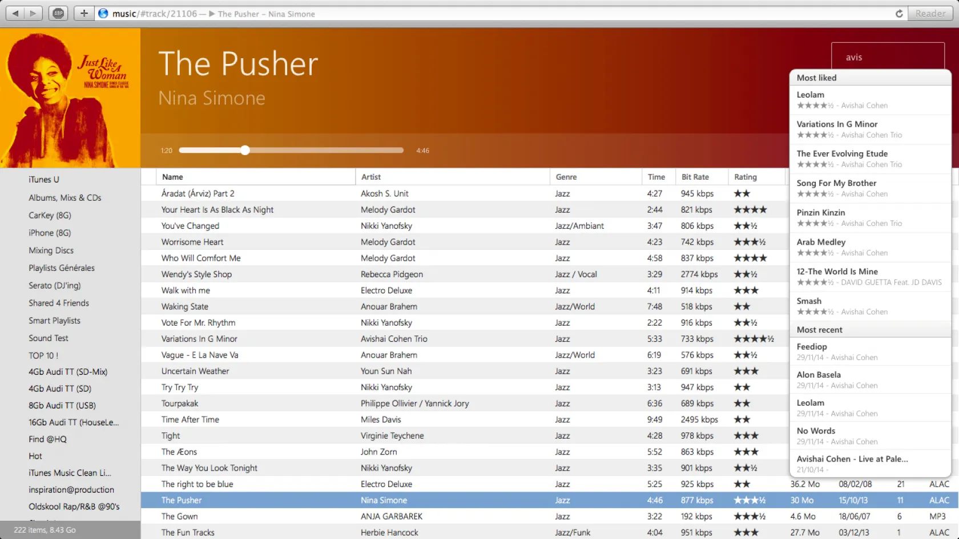The height and width of the screenshot is (539, 959).
Task: Click the browser back arrow button
Action: [15, 13]
